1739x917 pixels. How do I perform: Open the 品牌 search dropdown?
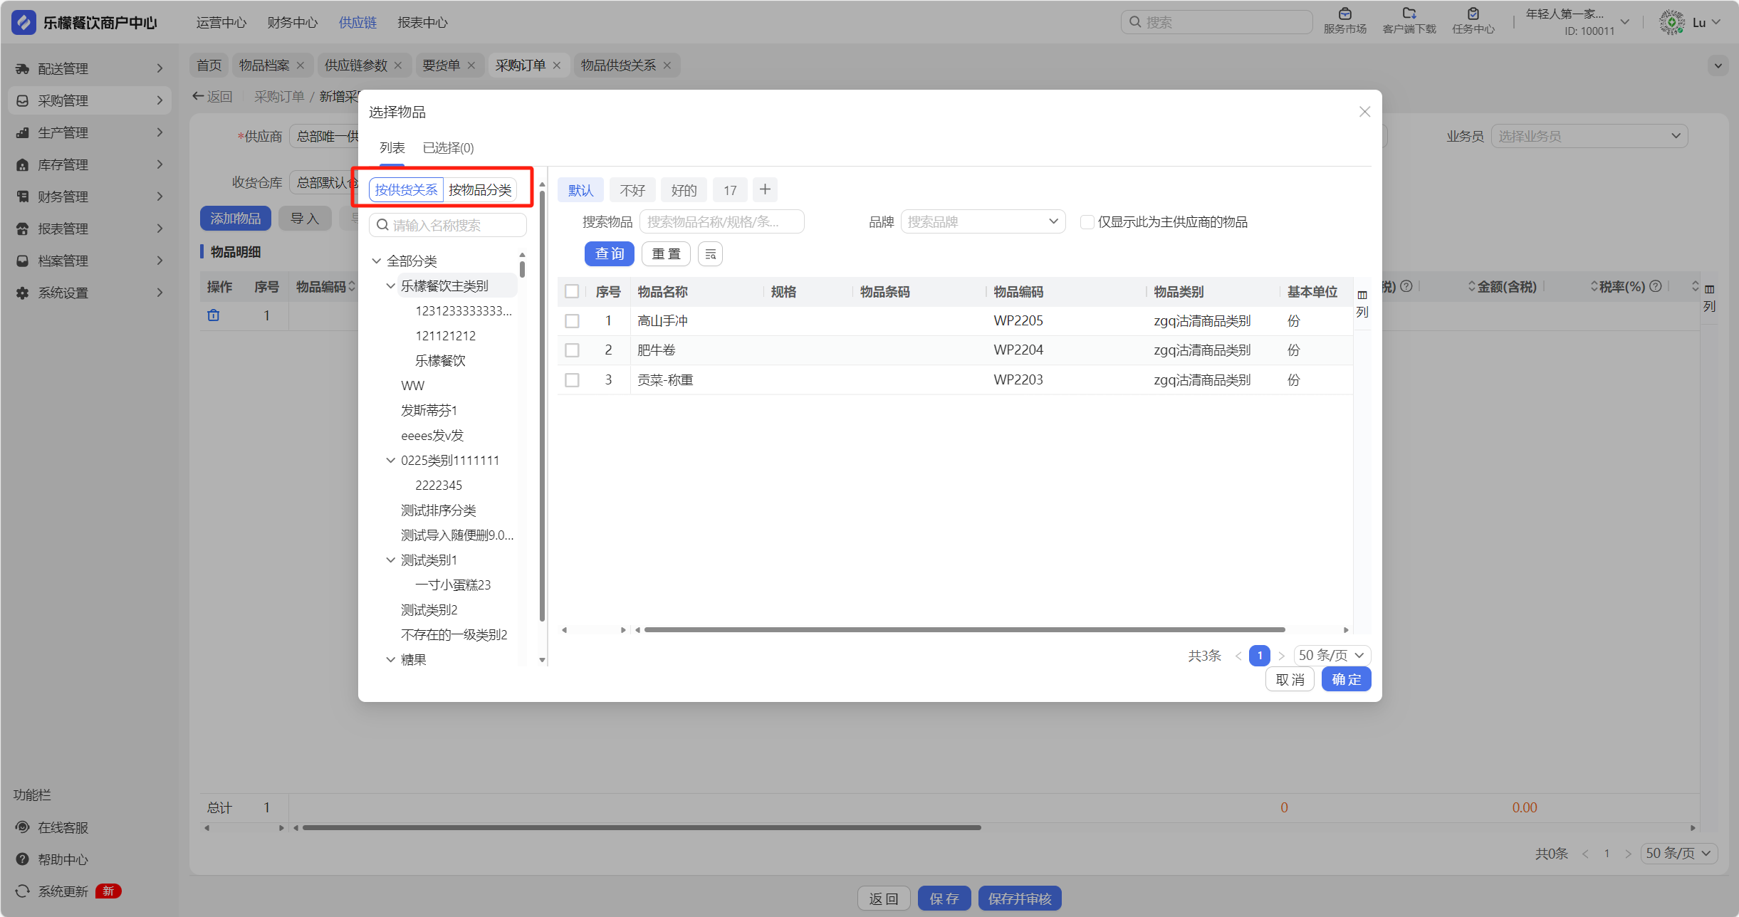(982, 222)
